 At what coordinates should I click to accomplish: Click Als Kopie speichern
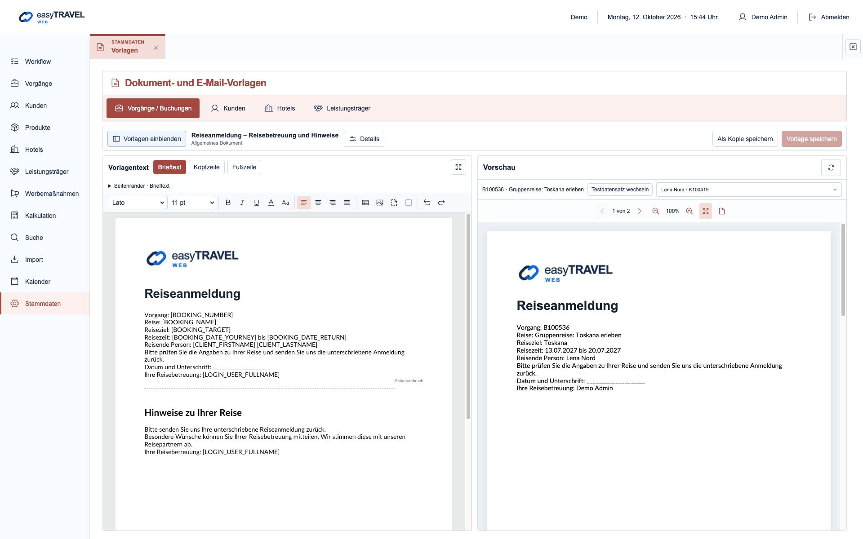[745, 139]
